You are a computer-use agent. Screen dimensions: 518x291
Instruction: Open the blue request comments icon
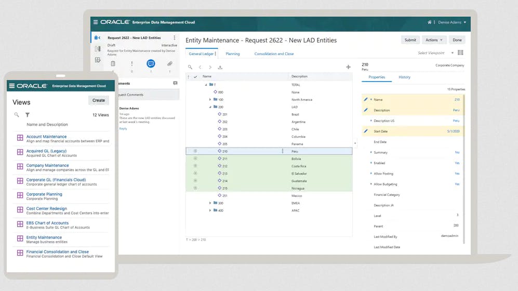tap(151, 64)
